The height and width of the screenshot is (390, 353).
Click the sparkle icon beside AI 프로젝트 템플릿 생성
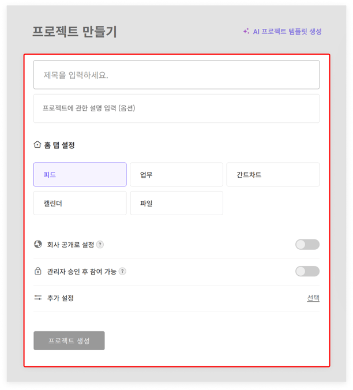(246, 31)
